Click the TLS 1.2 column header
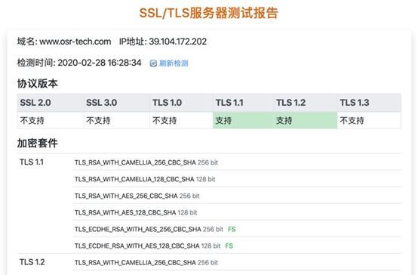Image resolution: width=418 pixels, height=275 pixels. click(x=306, y=103)
